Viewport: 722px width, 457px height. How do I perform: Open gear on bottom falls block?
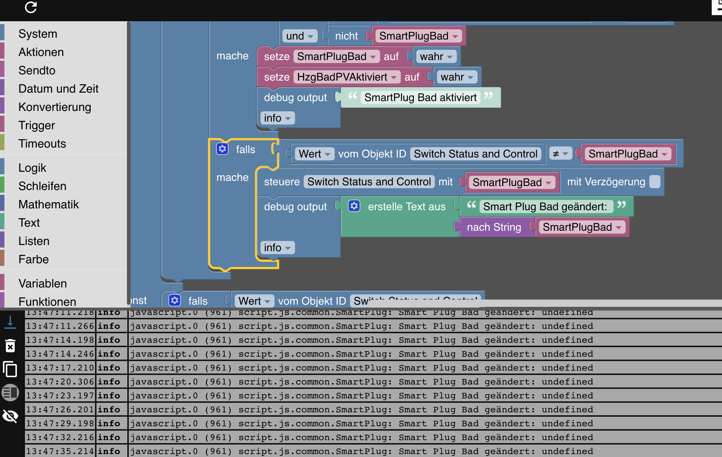click(175, 301)
